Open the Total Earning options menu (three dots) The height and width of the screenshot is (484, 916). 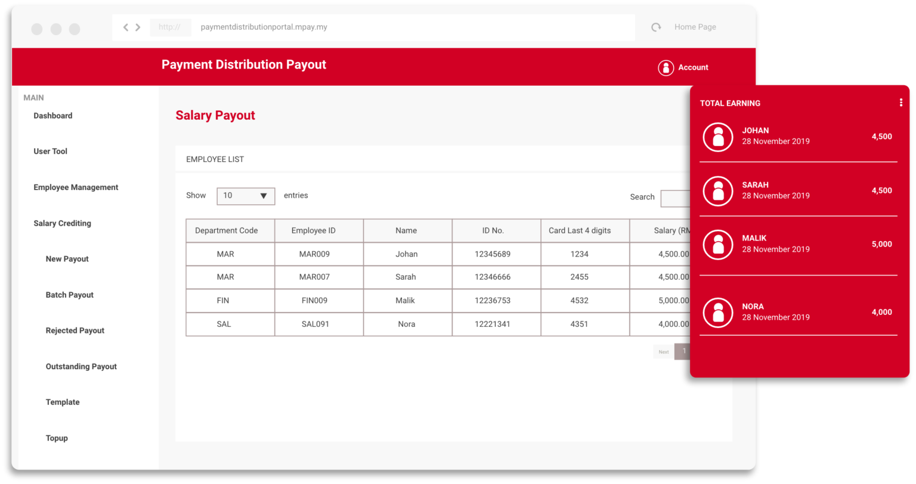[901, 102]
